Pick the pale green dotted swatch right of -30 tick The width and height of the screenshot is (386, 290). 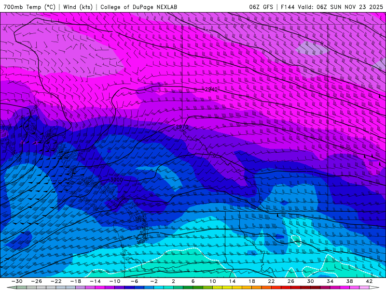pos(21,287)
